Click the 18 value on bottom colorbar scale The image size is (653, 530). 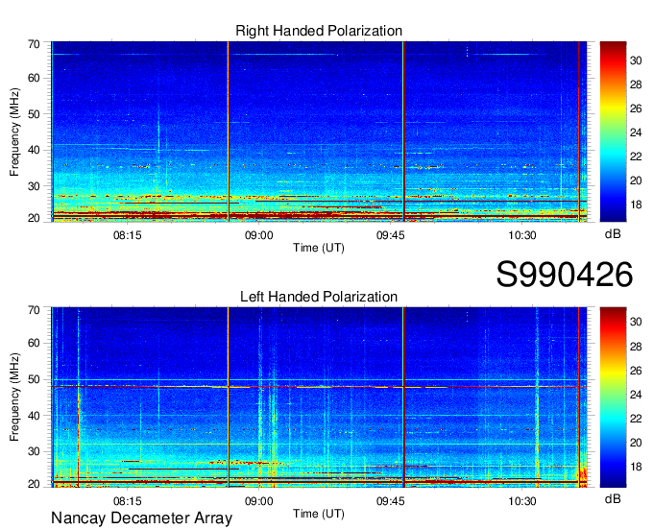pyautogui.click(x=636, y=467)
